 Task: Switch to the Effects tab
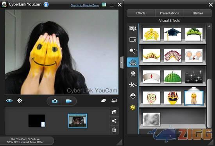click(x=141, y=13)
